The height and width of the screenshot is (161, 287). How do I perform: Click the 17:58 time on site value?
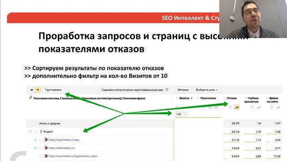point(277,157)
